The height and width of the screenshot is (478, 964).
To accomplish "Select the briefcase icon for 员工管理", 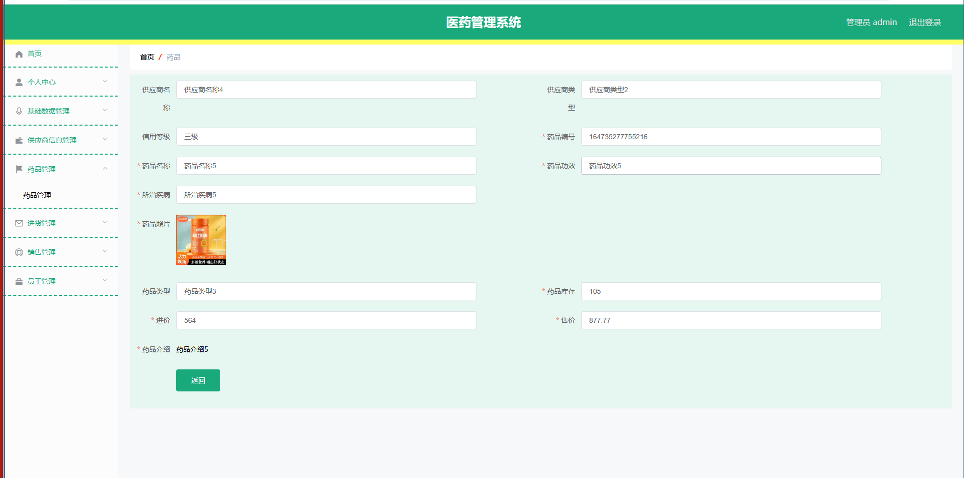I will (19, 281).
